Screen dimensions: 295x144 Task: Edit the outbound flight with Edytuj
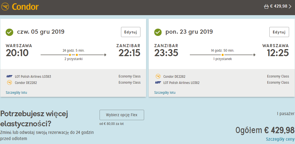point(131,32)
